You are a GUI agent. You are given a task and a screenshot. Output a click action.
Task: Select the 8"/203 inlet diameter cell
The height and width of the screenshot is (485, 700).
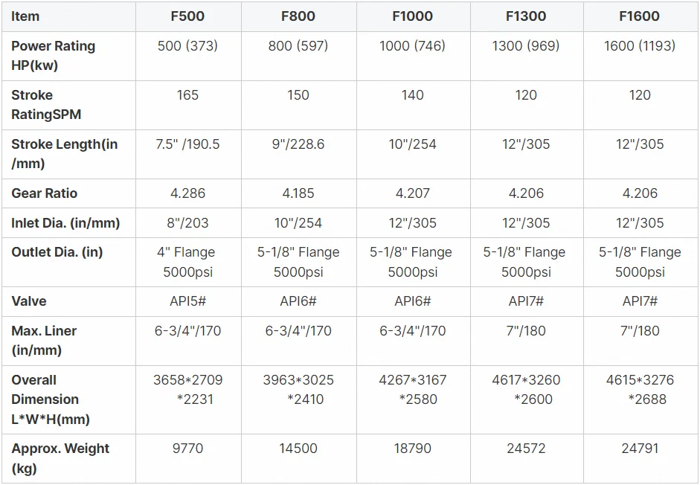188,222
